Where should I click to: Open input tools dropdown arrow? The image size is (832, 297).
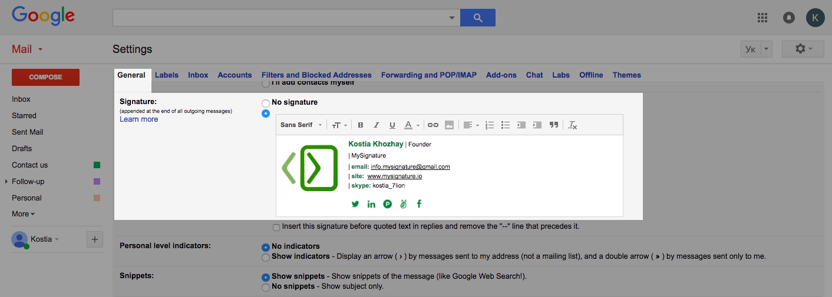coord(766,49)
